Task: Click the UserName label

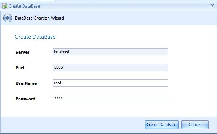Action: [26, 83]
